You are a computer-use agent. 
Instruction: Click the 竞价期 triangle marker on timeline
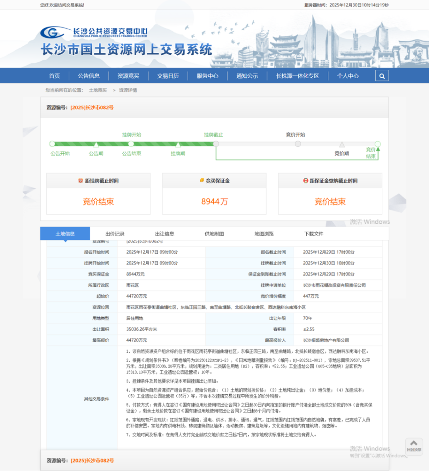(342, 145)
